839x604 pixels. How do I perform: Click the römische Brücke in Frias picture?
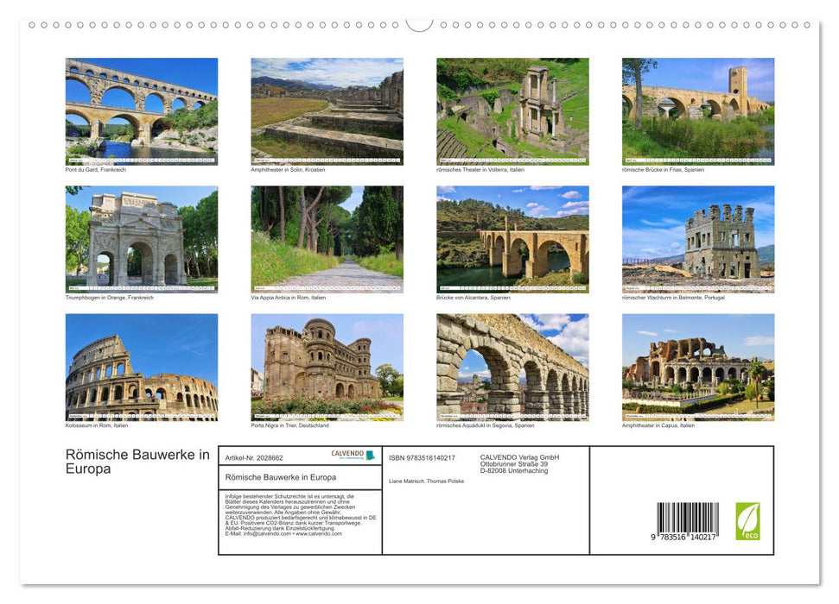pos(698,111)
